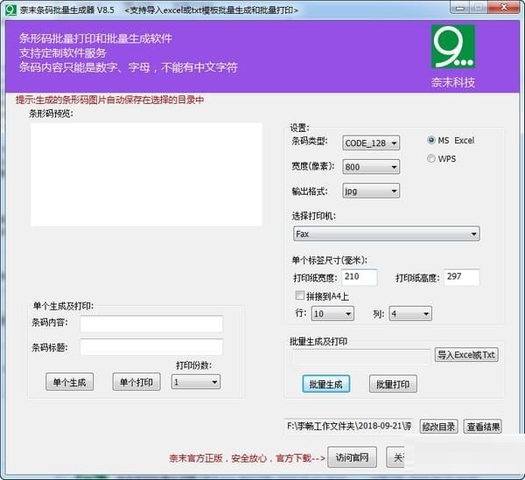Click the red hint text 提示:生成的条形码图片
The height and width of the screenshot is (480, 525).
tap(110, 100)
